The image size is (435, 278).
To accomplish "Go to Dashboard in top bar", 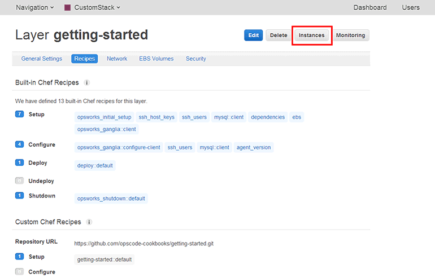I will click(370, 8).
